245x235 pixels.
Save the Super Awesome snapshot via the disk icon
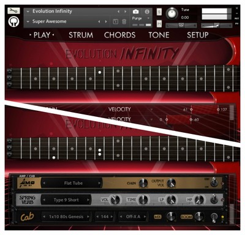(115, 21)
